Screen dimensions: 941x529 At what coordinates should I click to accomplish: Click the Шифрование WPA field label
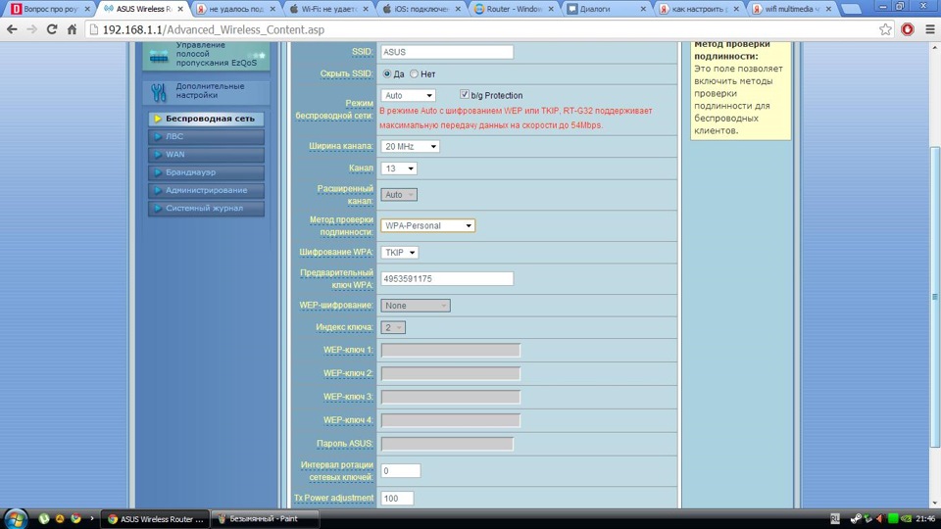[336, 253]
